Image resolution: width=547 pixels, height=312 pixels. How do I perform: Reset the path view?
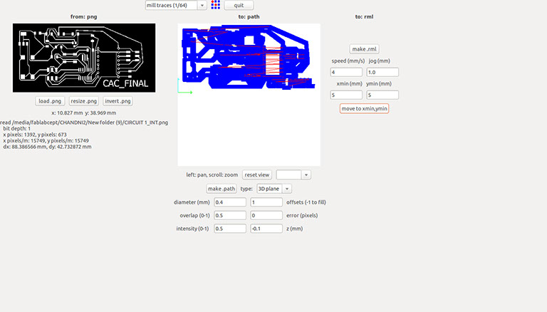[257, 175]
